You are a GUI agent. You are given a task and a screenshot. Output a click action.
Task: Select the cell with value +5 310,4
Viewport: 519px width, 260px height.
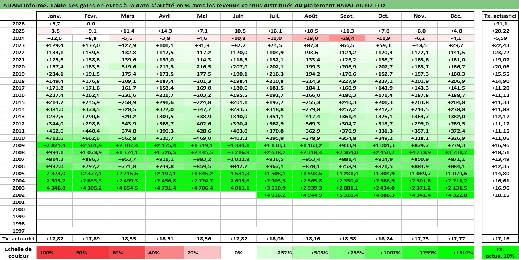[x=347, y=195]
